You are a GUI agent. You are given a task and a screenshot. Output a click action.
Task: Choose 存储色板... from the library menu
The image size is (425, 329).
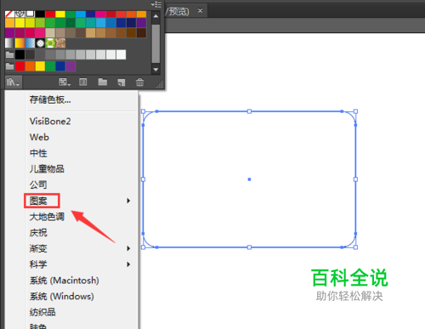(50, 99)
